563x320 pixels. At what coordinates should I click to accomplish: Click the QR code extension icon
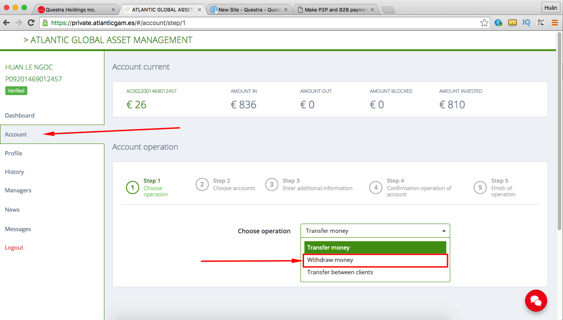pos(541,23)
